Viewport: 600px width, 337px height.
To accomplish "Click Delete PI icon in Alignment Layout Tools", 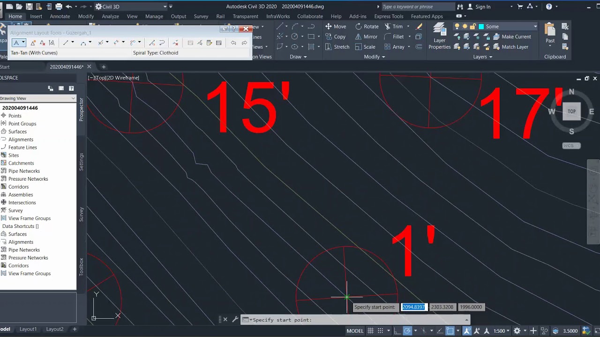I will (42, 43).
